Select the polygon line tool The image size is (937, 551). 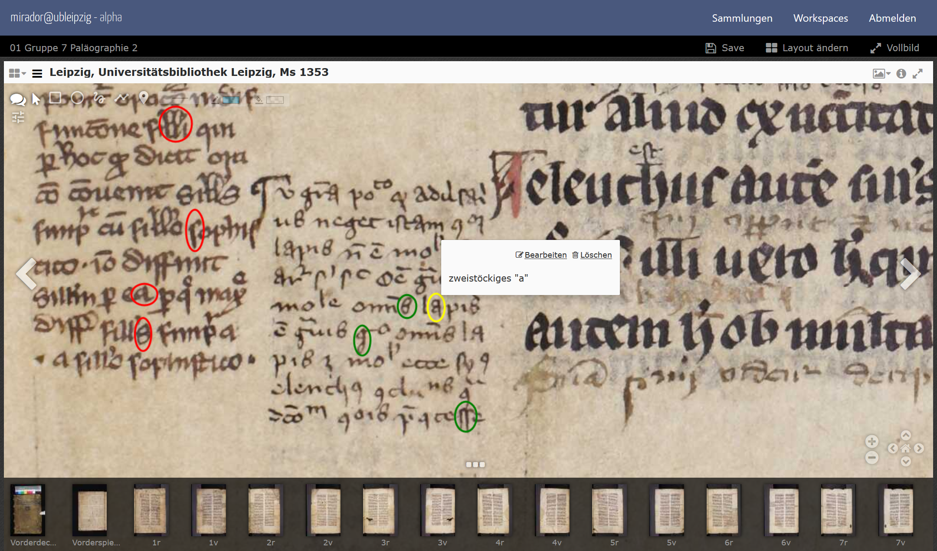tap(122, 98)
